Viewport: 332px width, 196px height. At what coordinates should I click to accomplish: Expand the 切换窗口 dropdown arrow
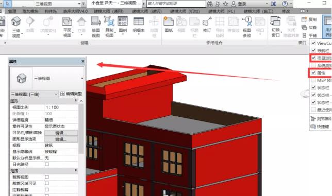pyautogui.click(x=281, y=32)
